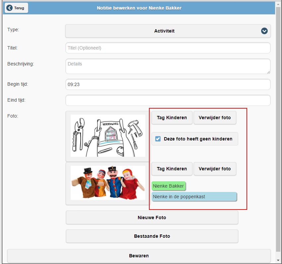Edit the Begin tijd field showing 09:23
This screenshot has width=282, height=264.
(x=168, y=84)
